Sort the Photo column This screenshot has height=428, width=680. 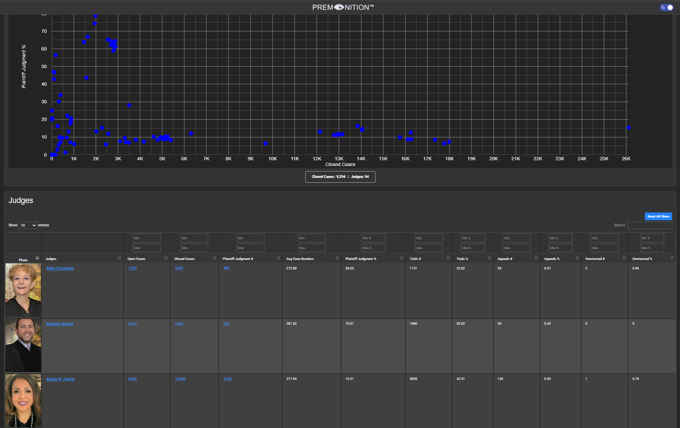click(x=37, y=258)
